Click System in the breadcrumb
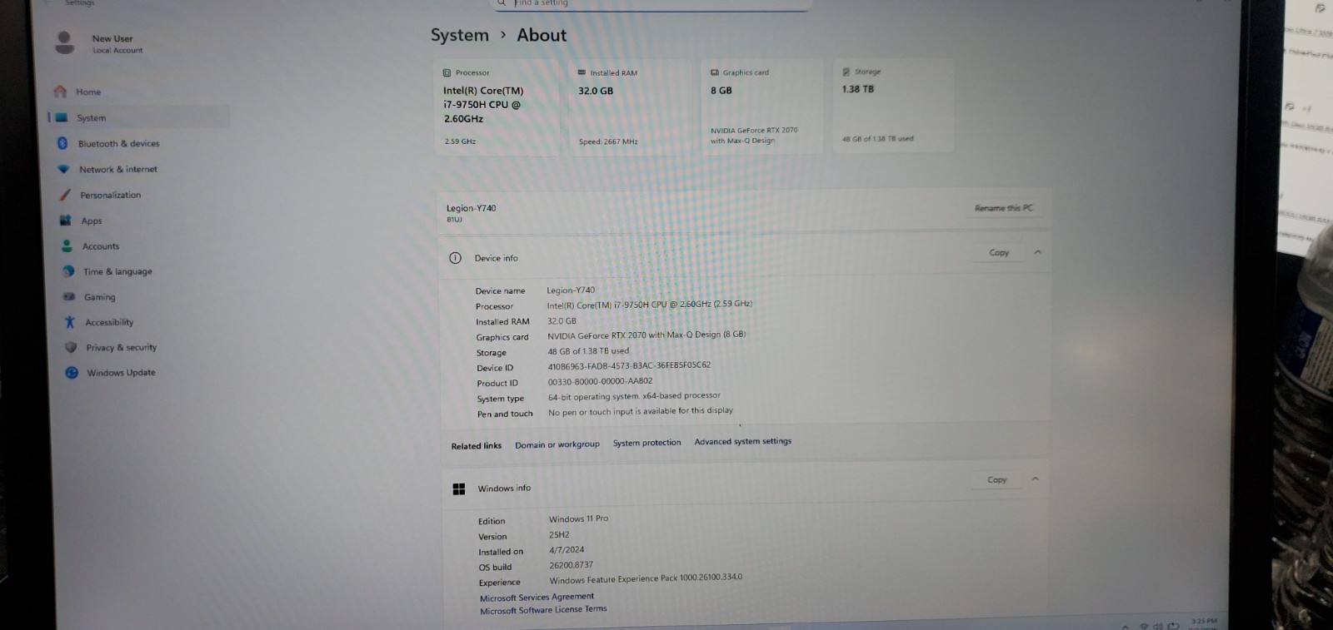This screenshot has width=1333, height=630. (x=460, y=35)
